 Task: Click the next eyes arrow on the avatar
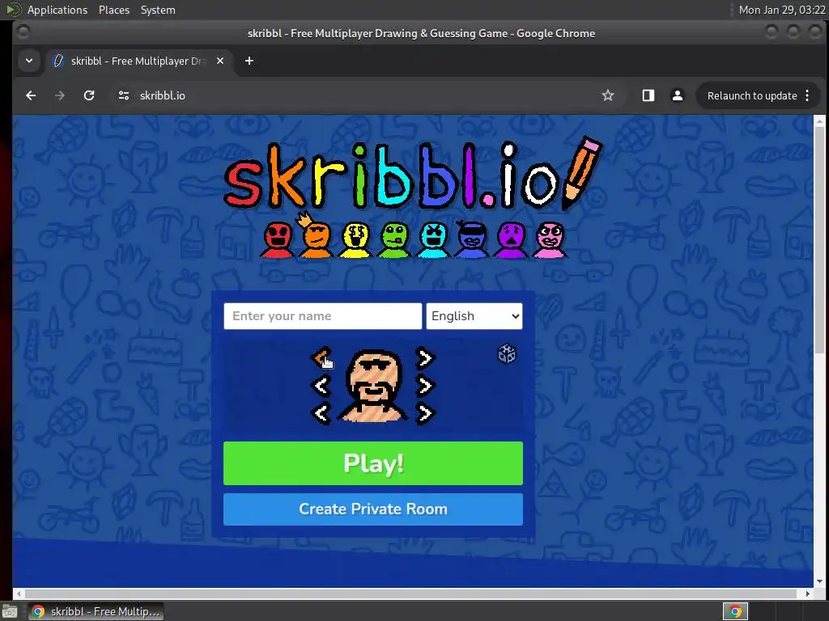click(x=425, y=358)
